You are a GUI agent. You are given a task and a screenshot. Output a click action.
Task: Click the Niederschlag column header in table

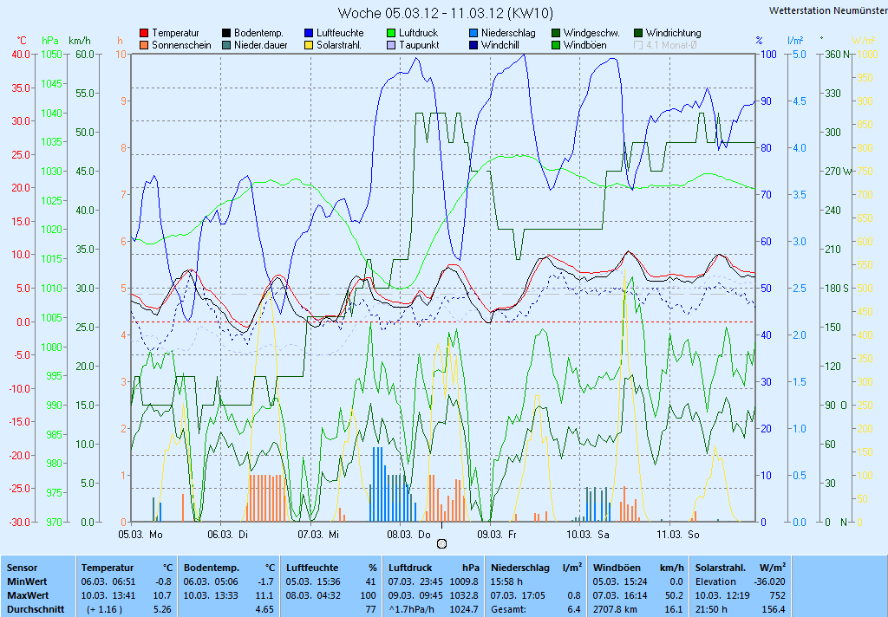[x=520, y=568]
